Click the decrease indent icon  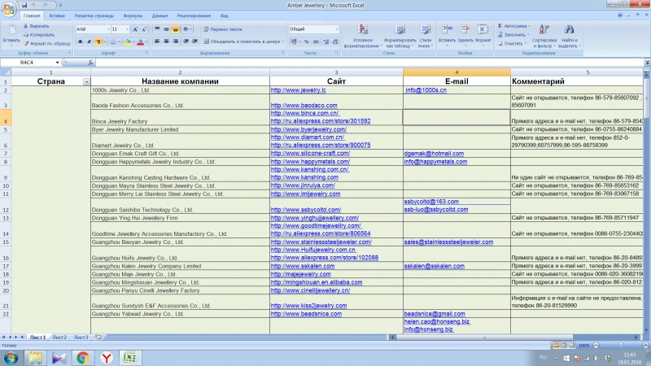pos(186,41)
